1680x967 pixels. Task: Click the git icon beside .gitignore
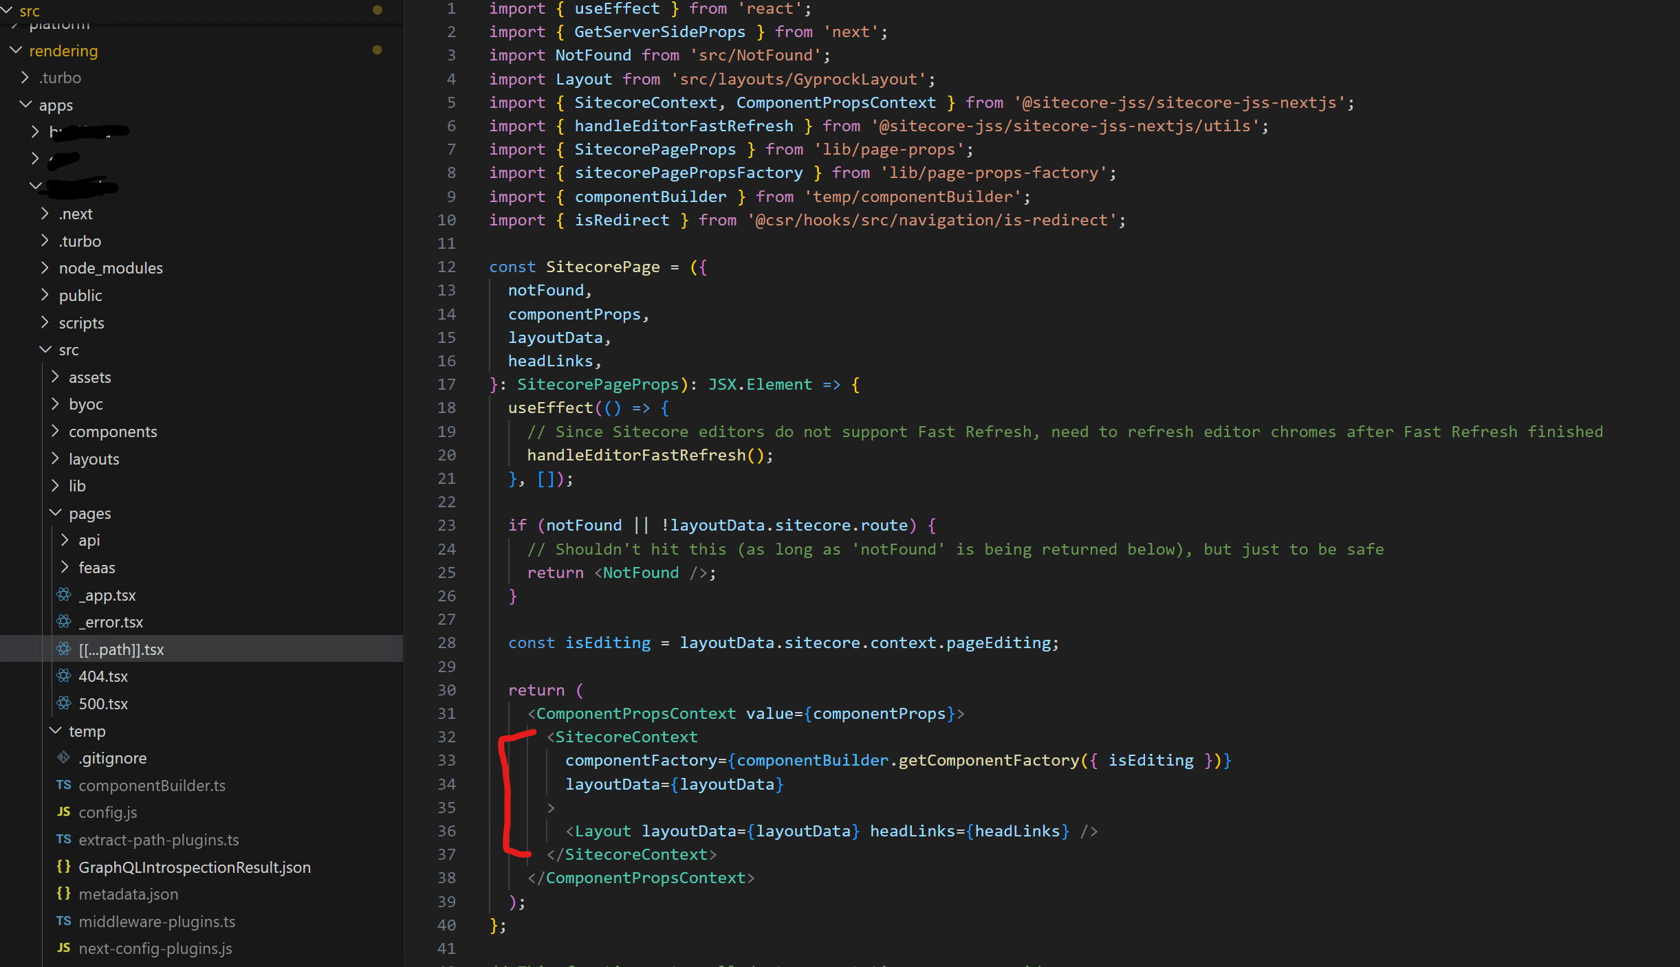coord(64,757)
